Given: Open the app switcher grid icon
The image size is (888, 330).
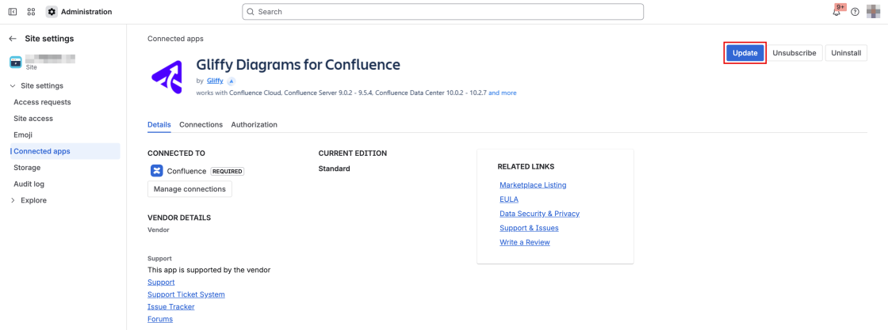Looking at the screenshot, I should 31,12.
